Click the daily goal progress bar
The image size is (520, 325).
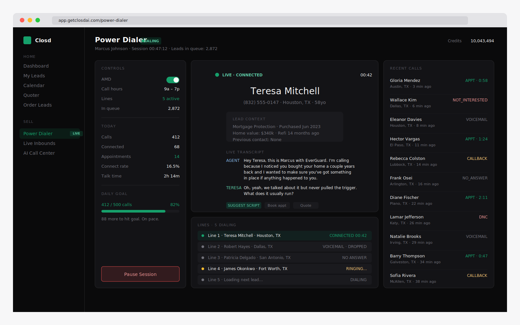[140, 211]
